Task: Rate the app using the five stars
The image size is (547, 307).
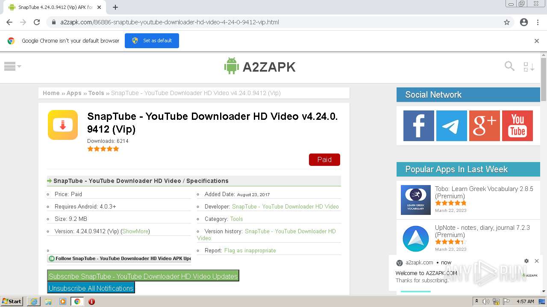Action: pyautogui.click(x=103, y=149)
